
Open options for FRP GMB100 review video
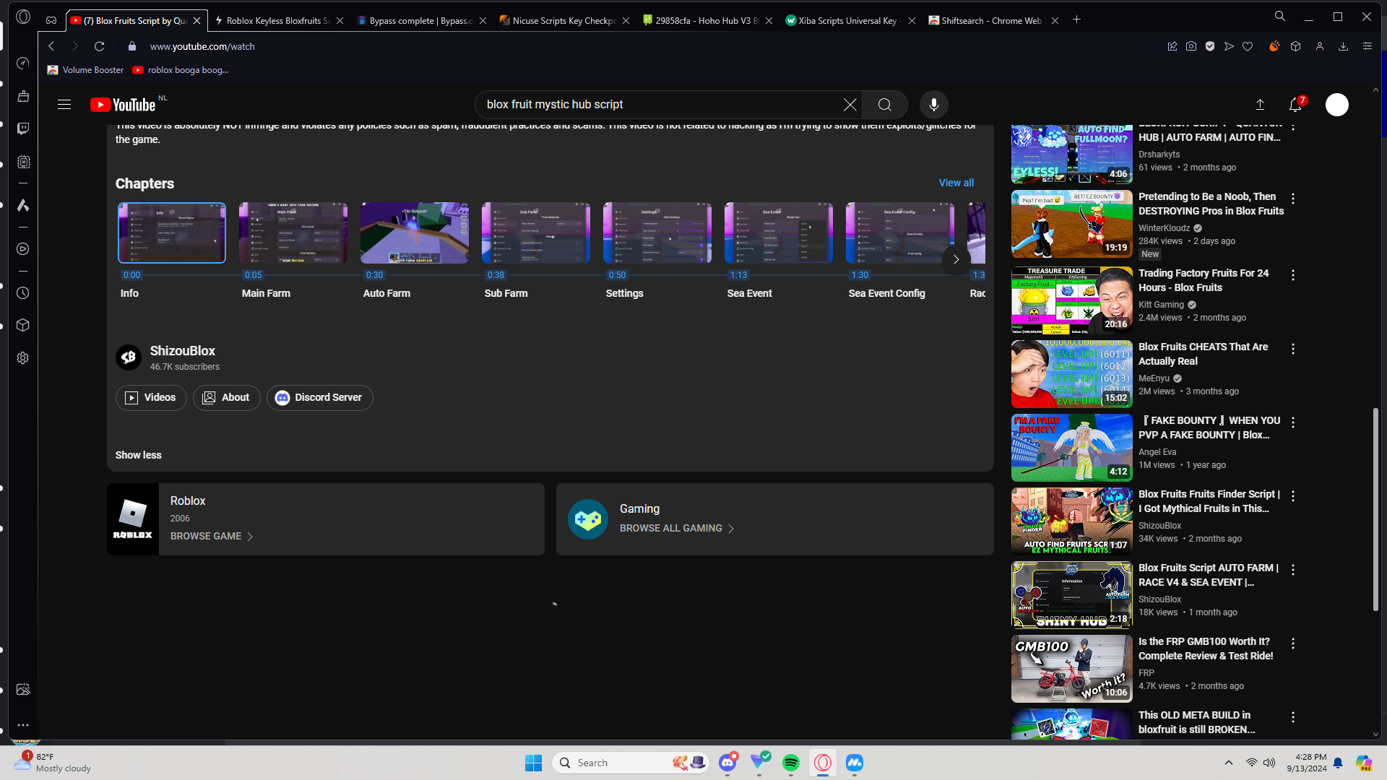1293,643
